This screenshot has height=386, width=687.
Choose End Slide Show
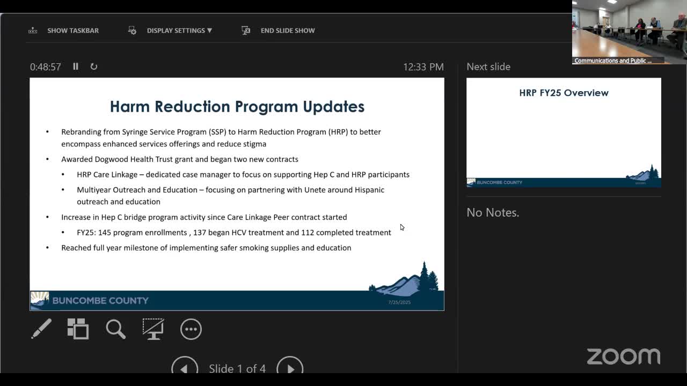pyautogui.click(x=288, y=31)
